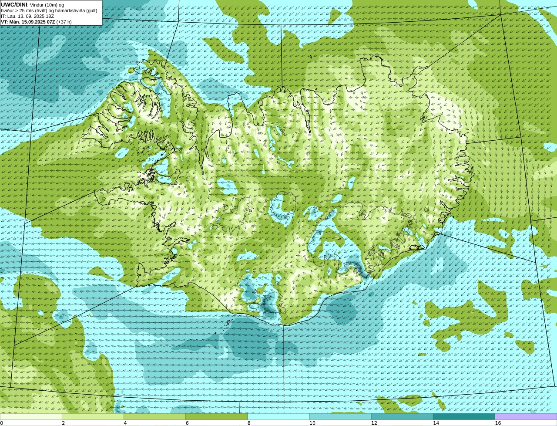Click the 14–16 m/s dark teal legend swatch

coord(464,416)
